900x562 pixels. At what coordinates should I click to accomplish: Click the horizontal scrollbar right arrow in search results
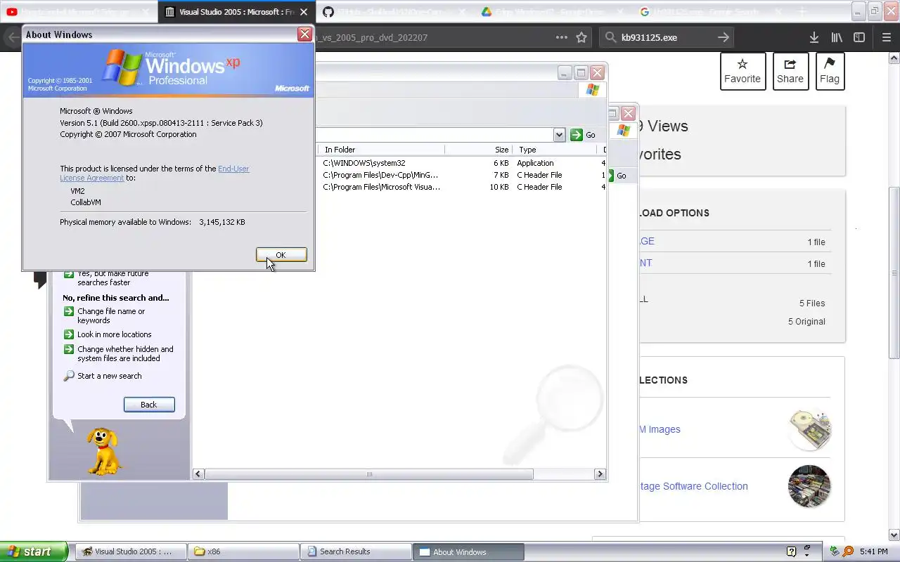pos(600,474)
